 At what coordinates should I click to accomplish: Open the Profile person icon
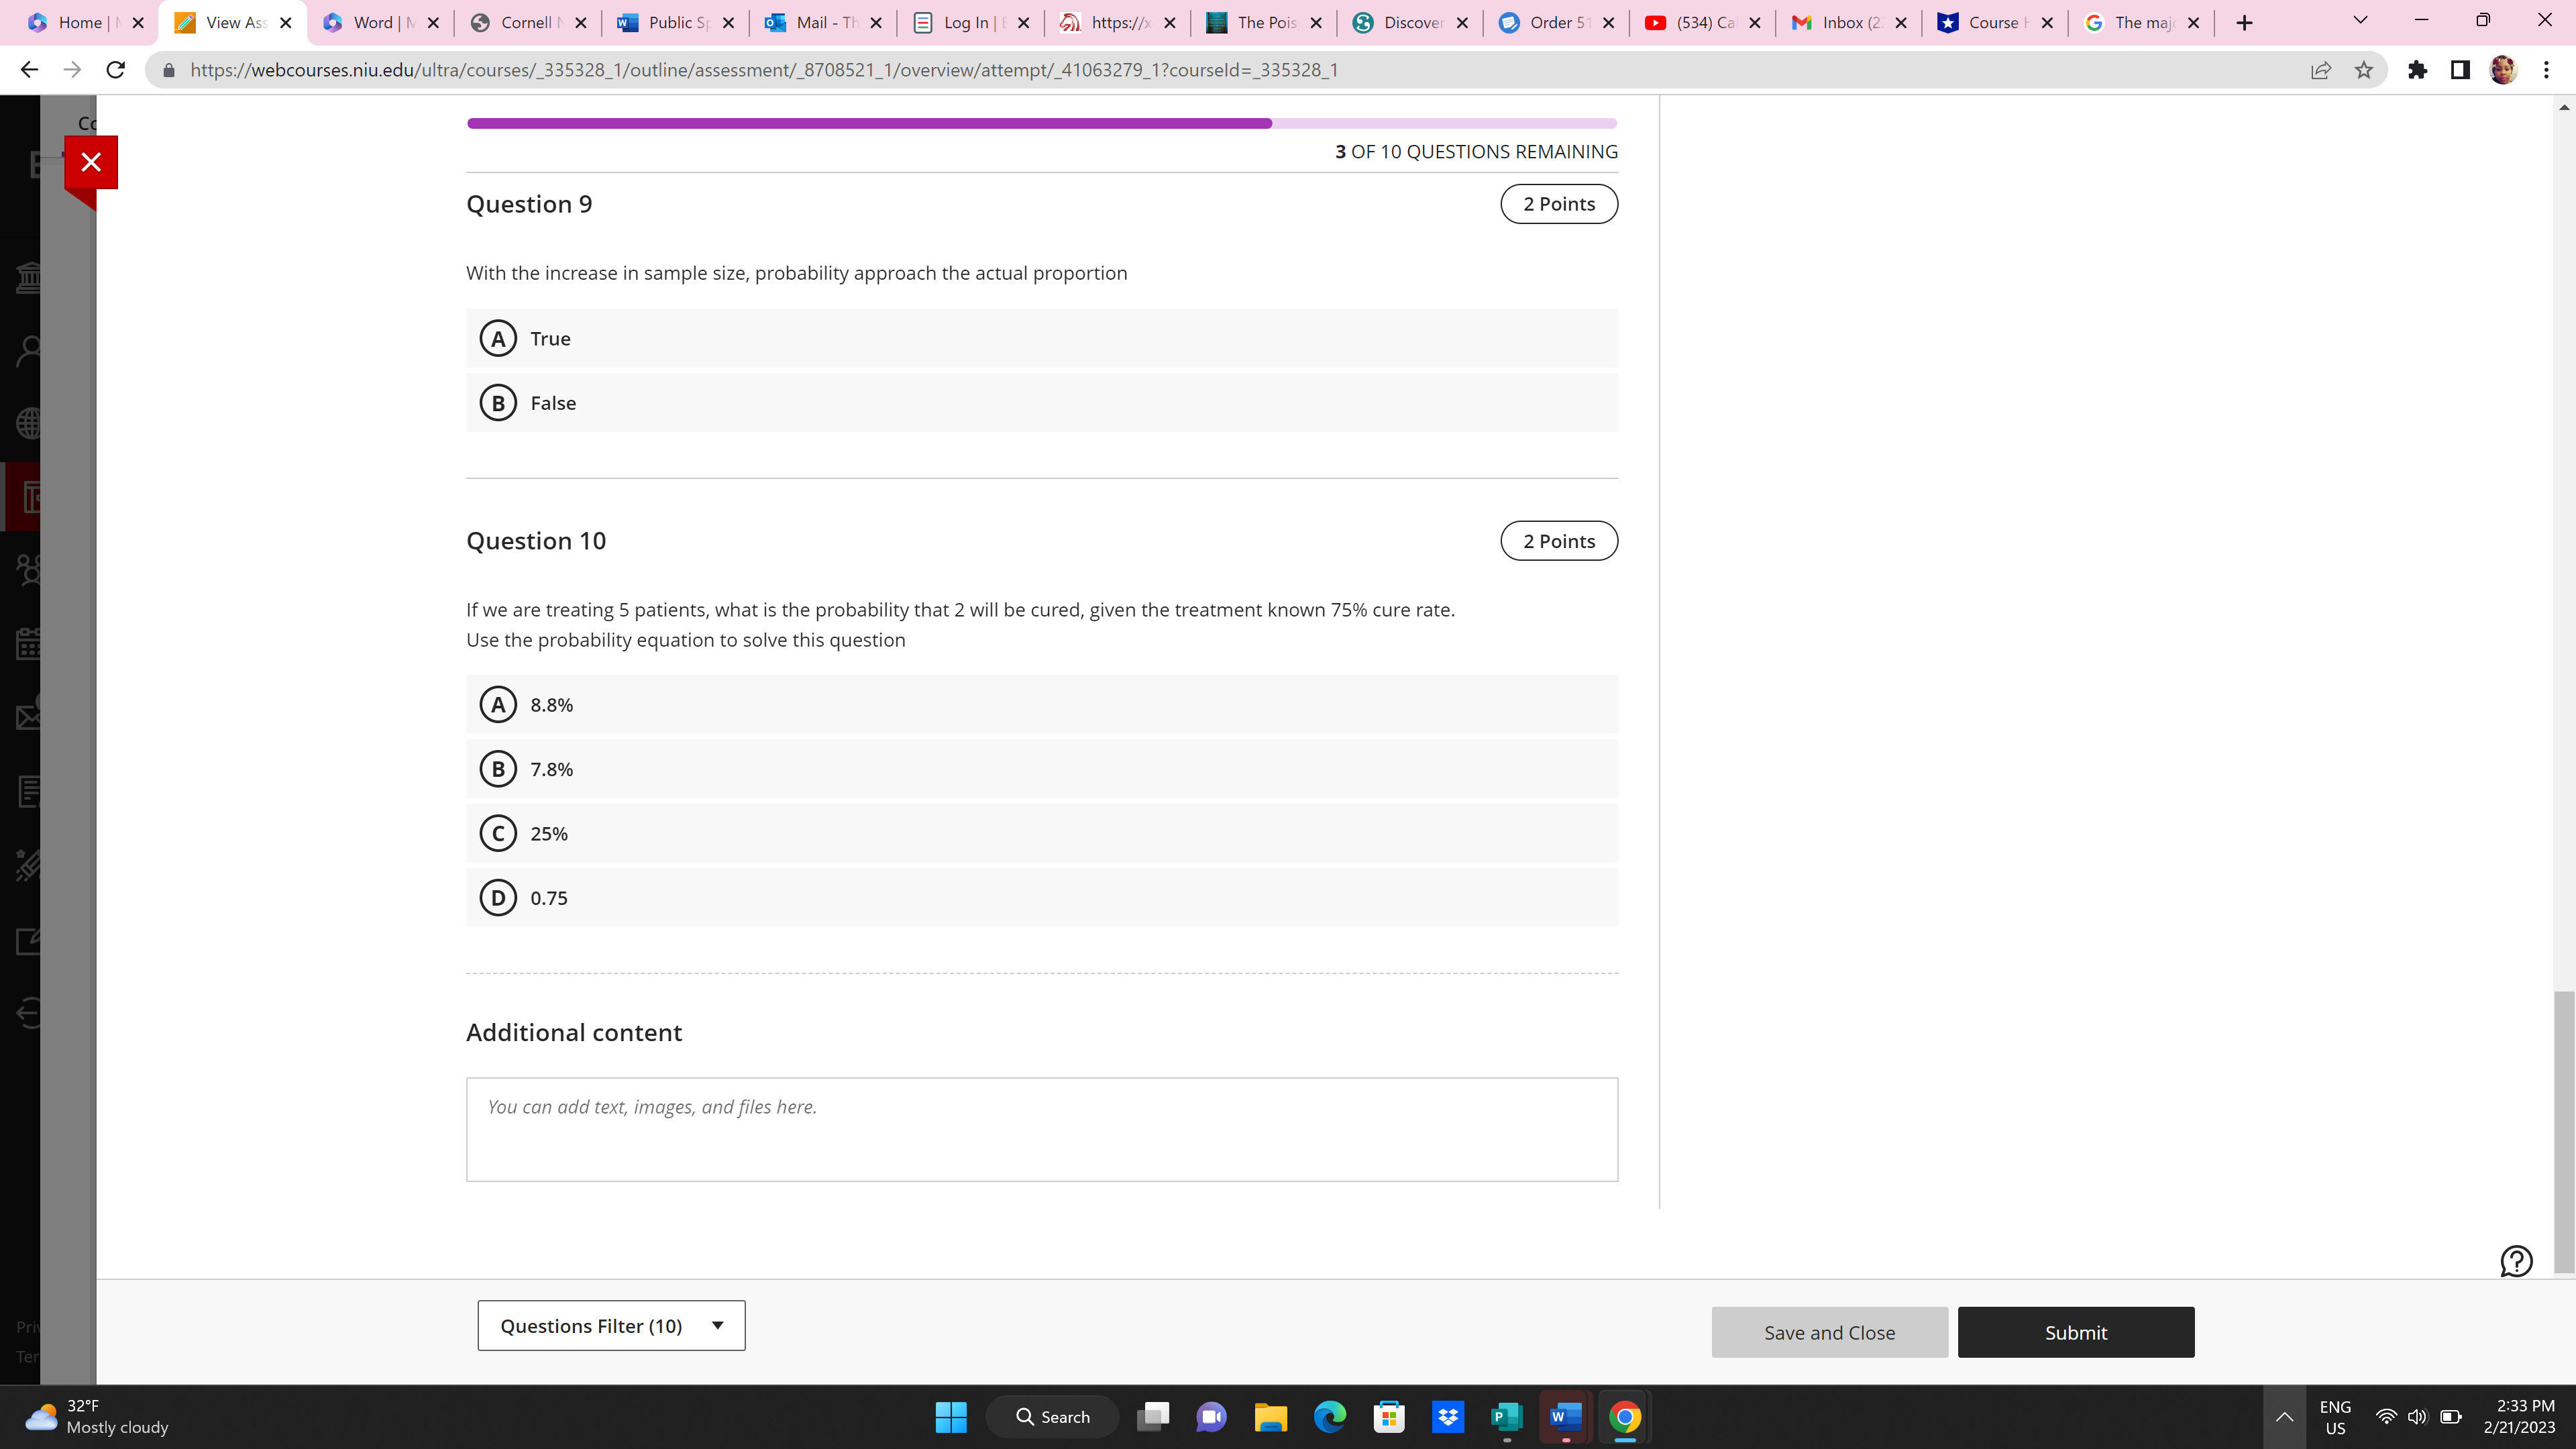tap(30, 350)
